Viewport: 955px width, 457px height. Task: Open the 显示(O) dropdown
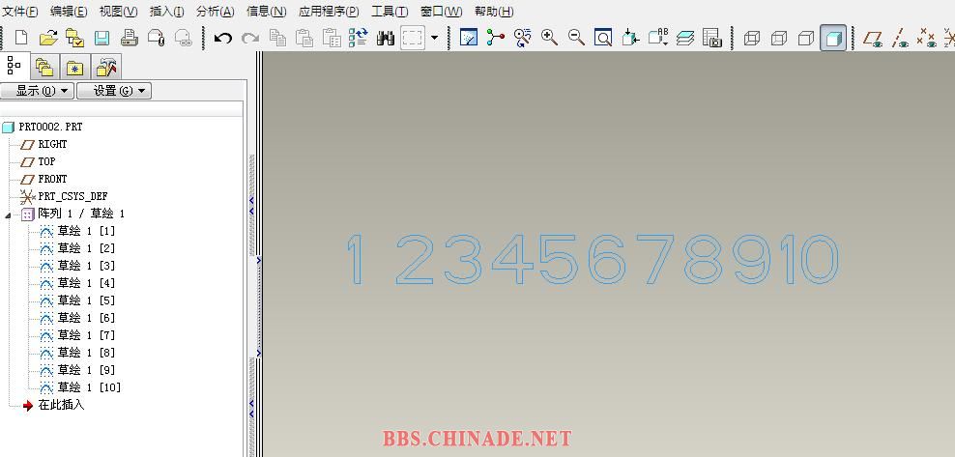[x=37, y=91]
